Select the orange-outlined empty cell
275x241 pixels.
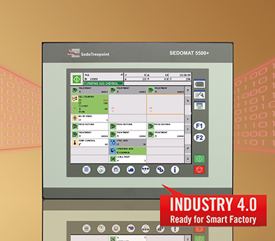tap(165, 104)
